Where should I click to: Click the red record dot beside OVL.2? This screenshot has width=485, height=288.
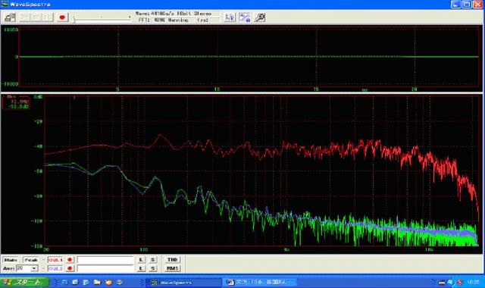[x=70, y=268]
